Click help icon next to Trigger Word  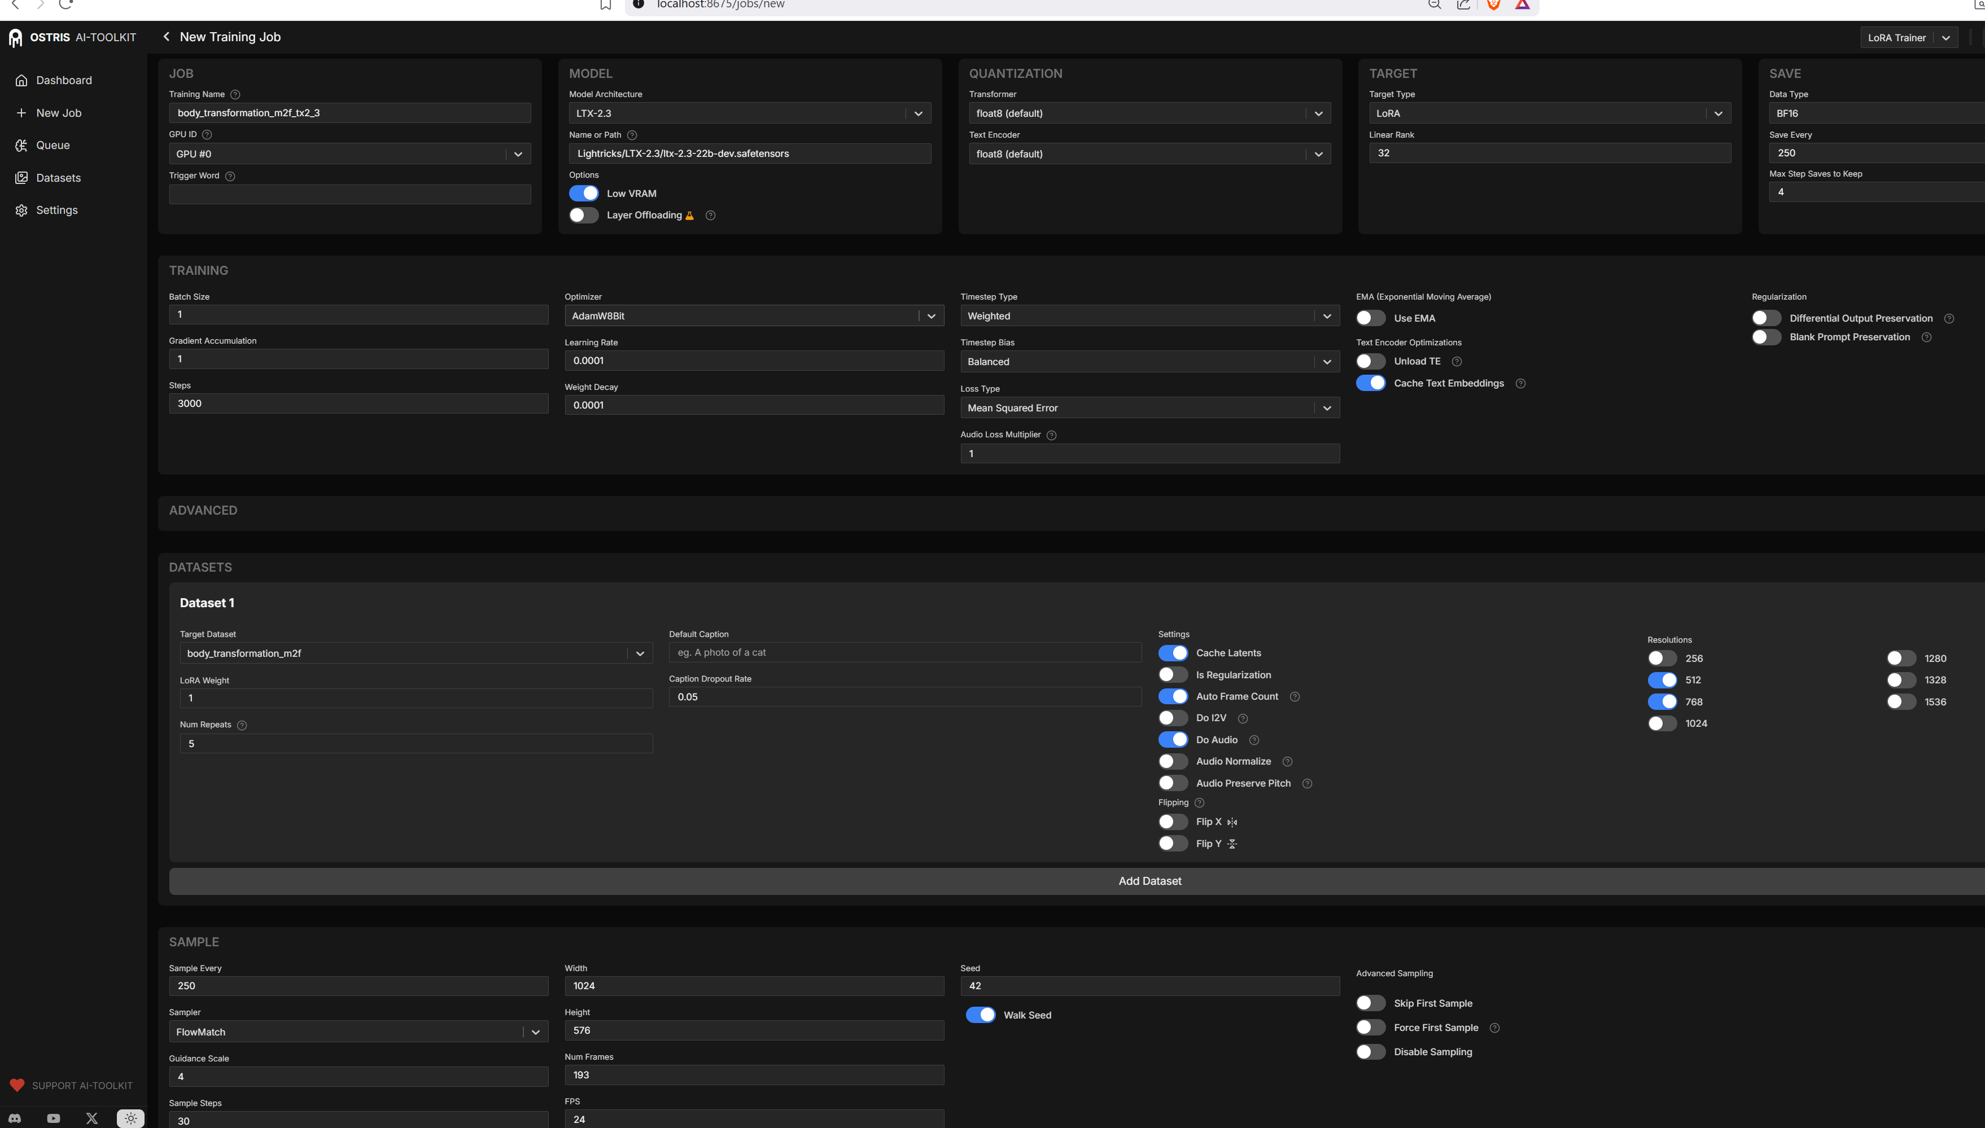tap(230, 176)
